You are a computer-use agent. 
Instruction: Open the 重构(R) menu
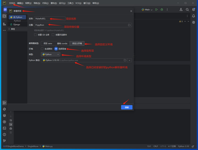[54, 3]
